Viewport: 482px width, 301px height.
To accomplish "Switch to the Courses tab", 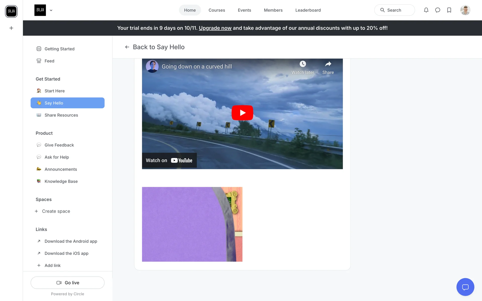I will point(217,10).
